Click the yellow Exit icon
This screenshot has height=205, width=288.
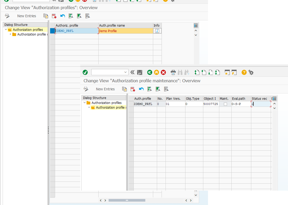[157, 72]
